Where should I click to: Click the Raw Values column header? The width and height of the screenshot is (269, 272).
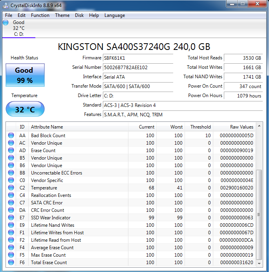[234, 127]
